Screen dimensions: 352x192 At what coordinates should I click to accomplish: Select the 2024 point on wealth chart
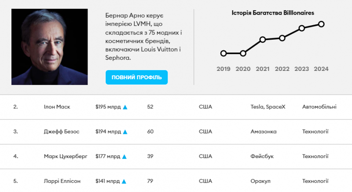322,24
